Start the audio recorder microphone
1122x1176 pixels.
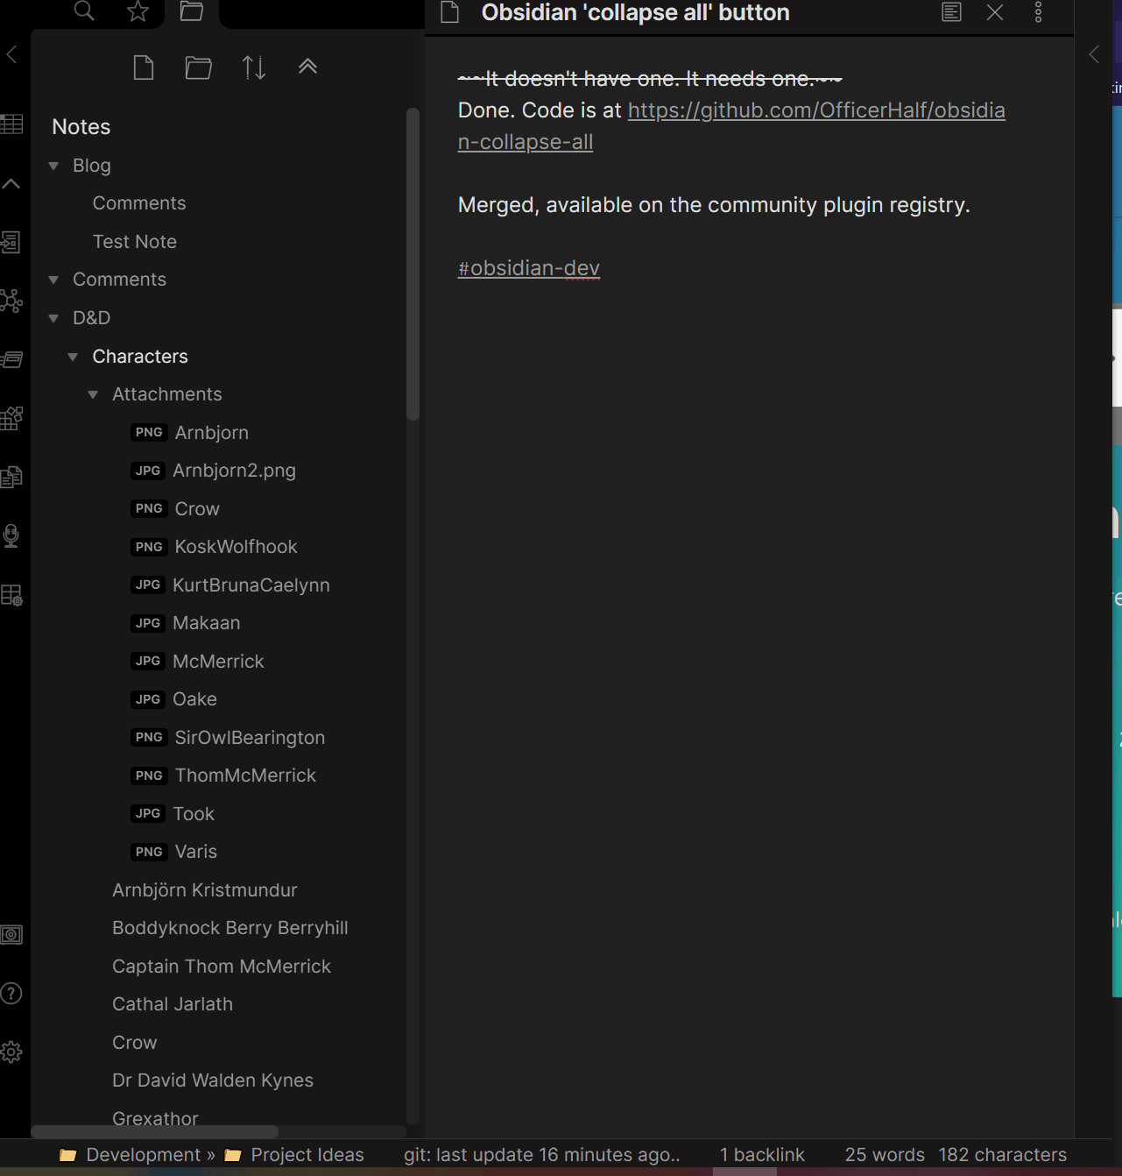point(11,535)
